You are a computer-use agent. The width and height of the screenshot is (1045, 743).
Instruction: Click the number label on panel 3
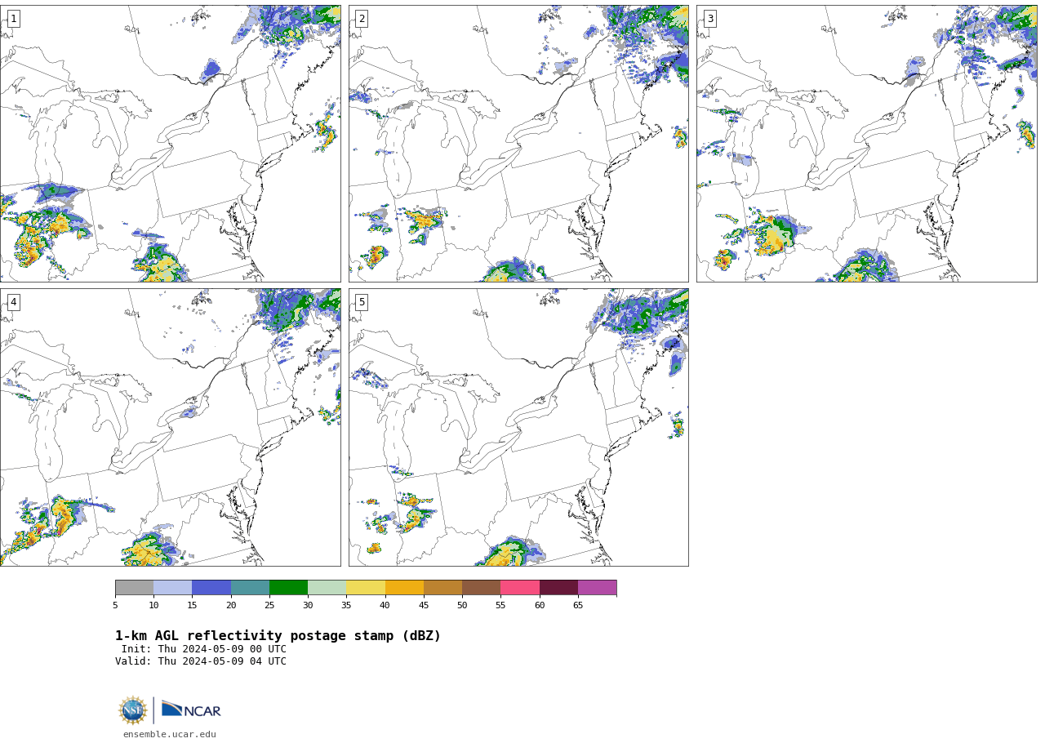[x=709, y=19]
